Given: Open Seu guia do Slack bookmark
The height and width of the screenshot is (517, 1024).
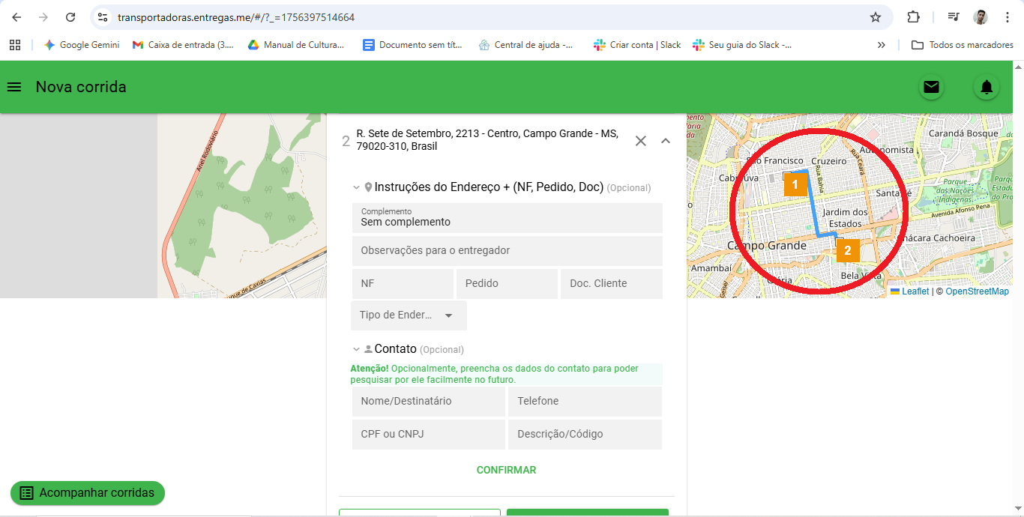Looking at the screenshot, I should (x=742, y=45).
